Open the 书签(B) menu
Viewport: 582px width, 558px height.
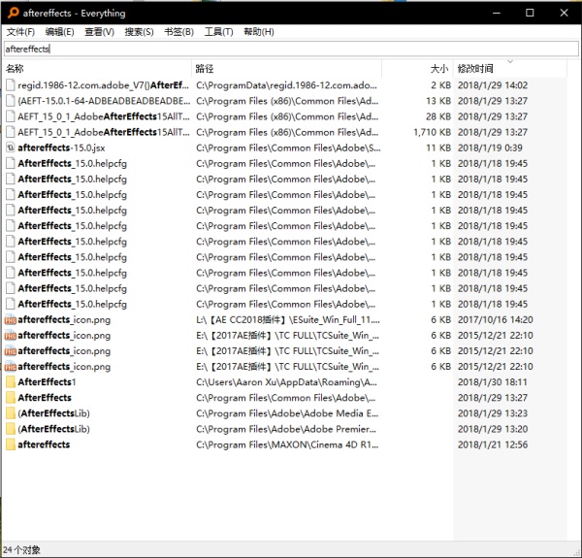(178, 32)
